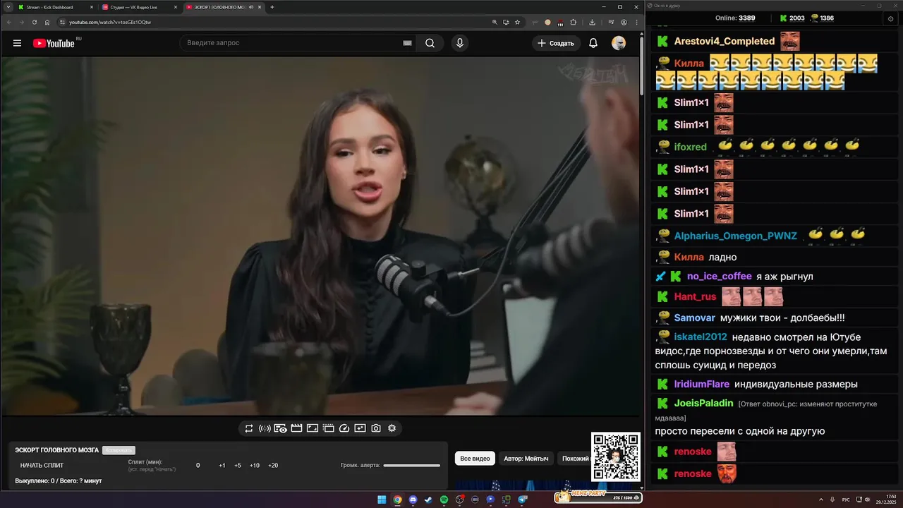
Task: Toggle the loop icon in player toolbar
Action: (249, 428)
